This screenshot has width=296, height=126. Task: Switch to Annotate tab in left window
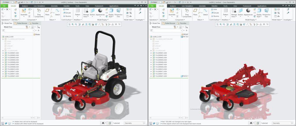pos(54,6)
